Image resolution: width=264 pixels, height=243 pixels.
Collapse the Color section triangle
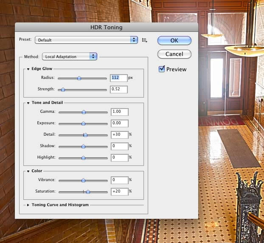pos(28,171)
